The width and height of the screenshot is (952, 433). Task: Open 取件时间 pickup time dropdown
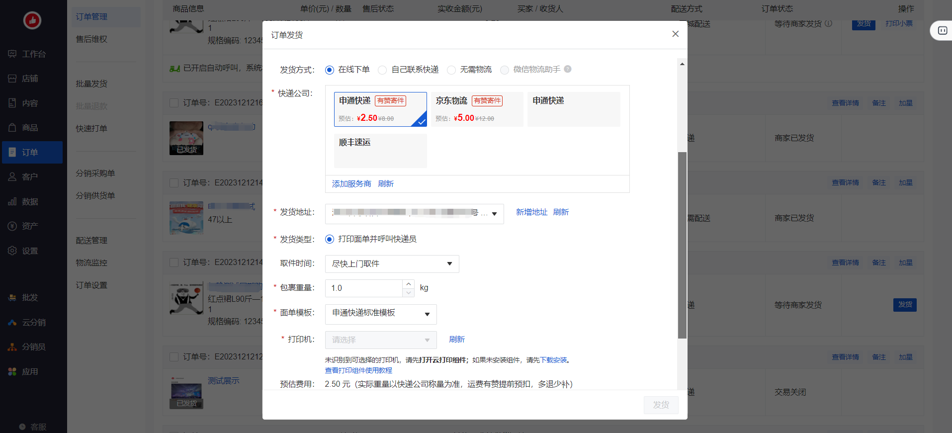pyautogui.click(x=392, y=264)
